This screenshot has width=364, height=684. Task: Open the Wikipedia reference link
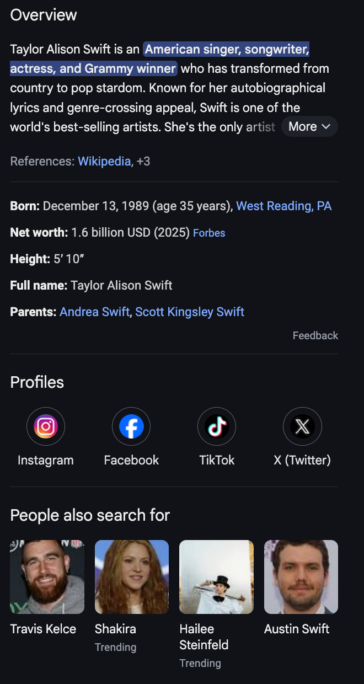[x=104, y=161]
